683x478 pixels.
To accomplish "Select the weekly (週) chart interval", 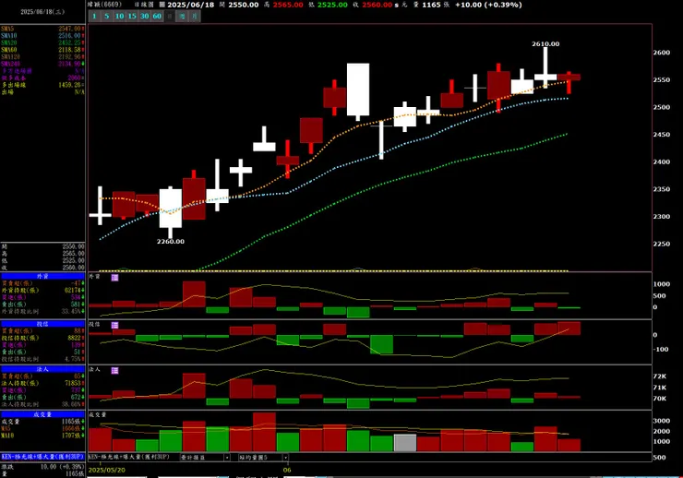I will (183, 16).
